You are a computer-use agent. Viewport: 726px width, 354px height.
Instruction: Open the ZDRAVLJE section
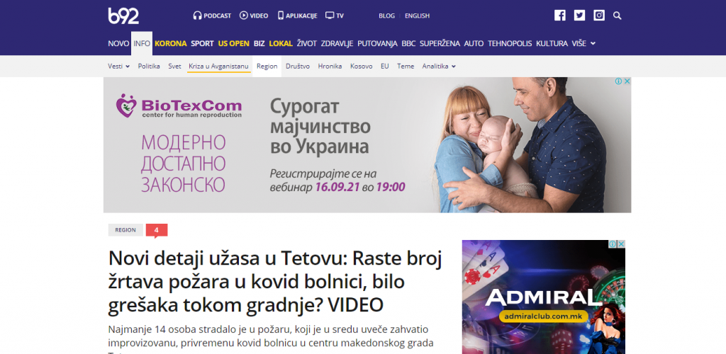click(x=337, y=43)
